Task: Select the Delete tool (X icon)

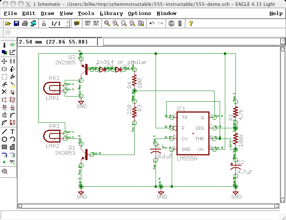Action: 4,92
